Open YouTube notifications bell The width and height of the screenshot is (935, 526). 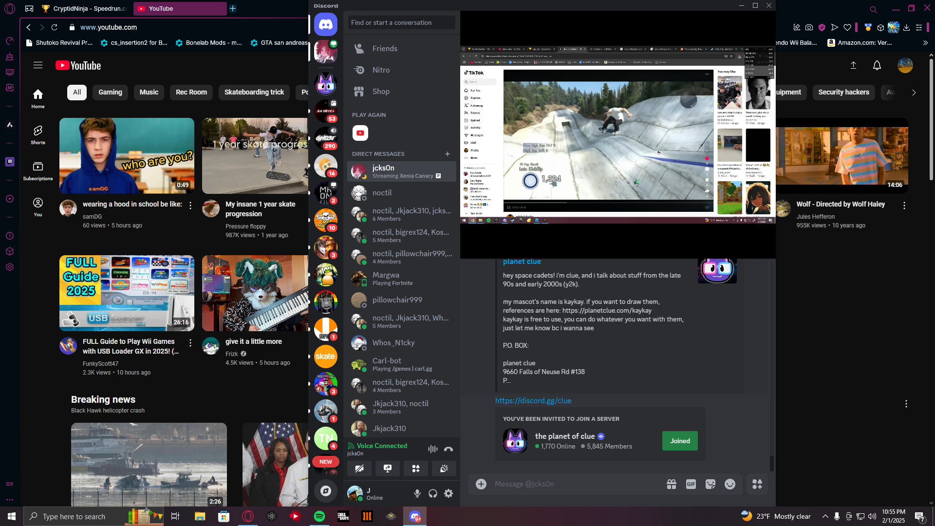click(x=877, y=65)
